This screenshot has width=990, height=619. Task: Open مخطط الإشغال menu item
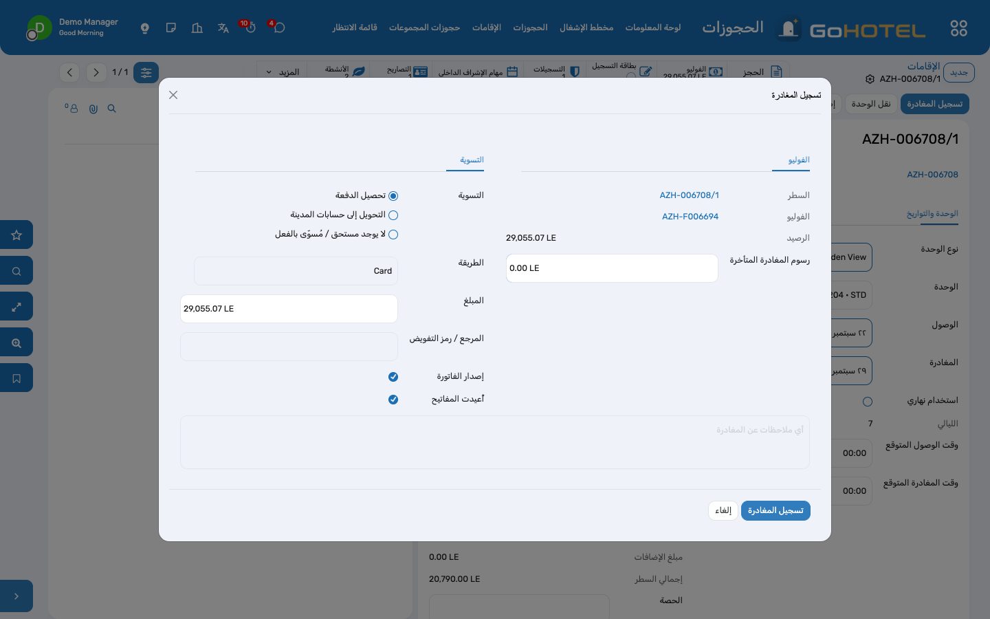click(586, 28)
